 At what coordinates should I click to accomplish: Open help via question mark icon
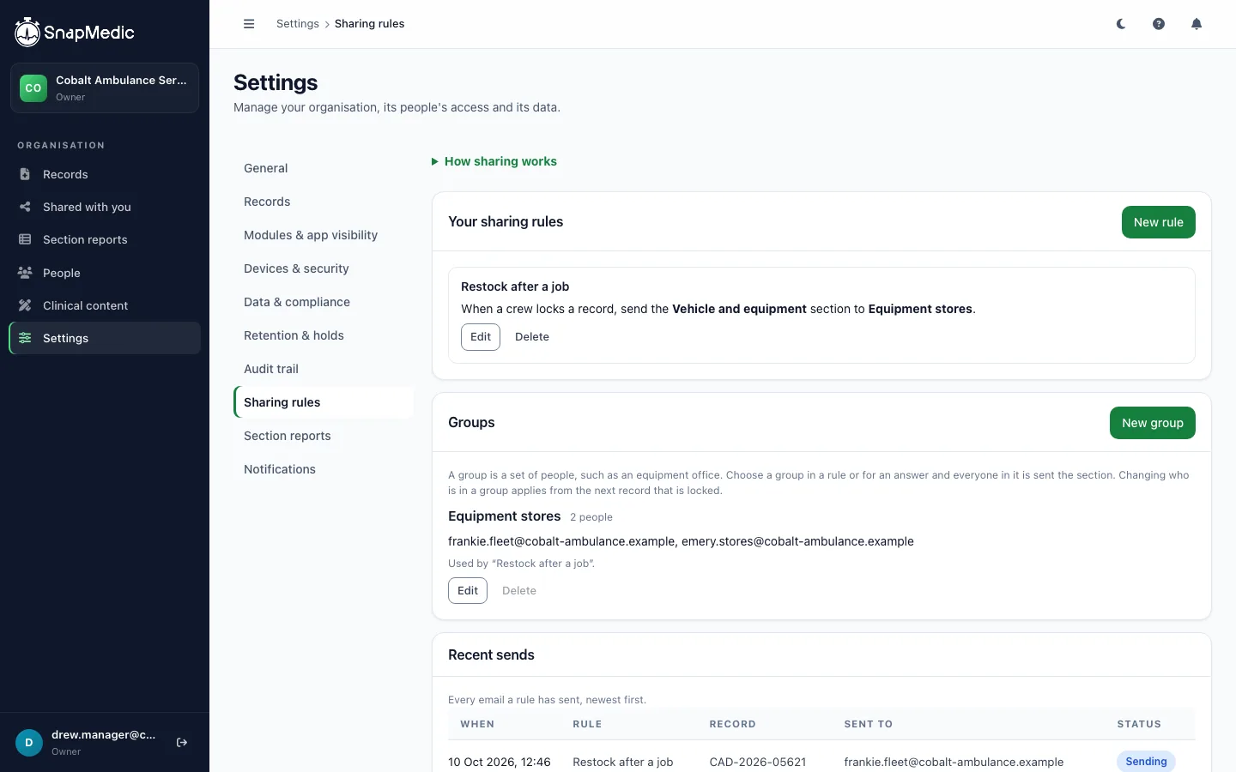point(1159,24)
